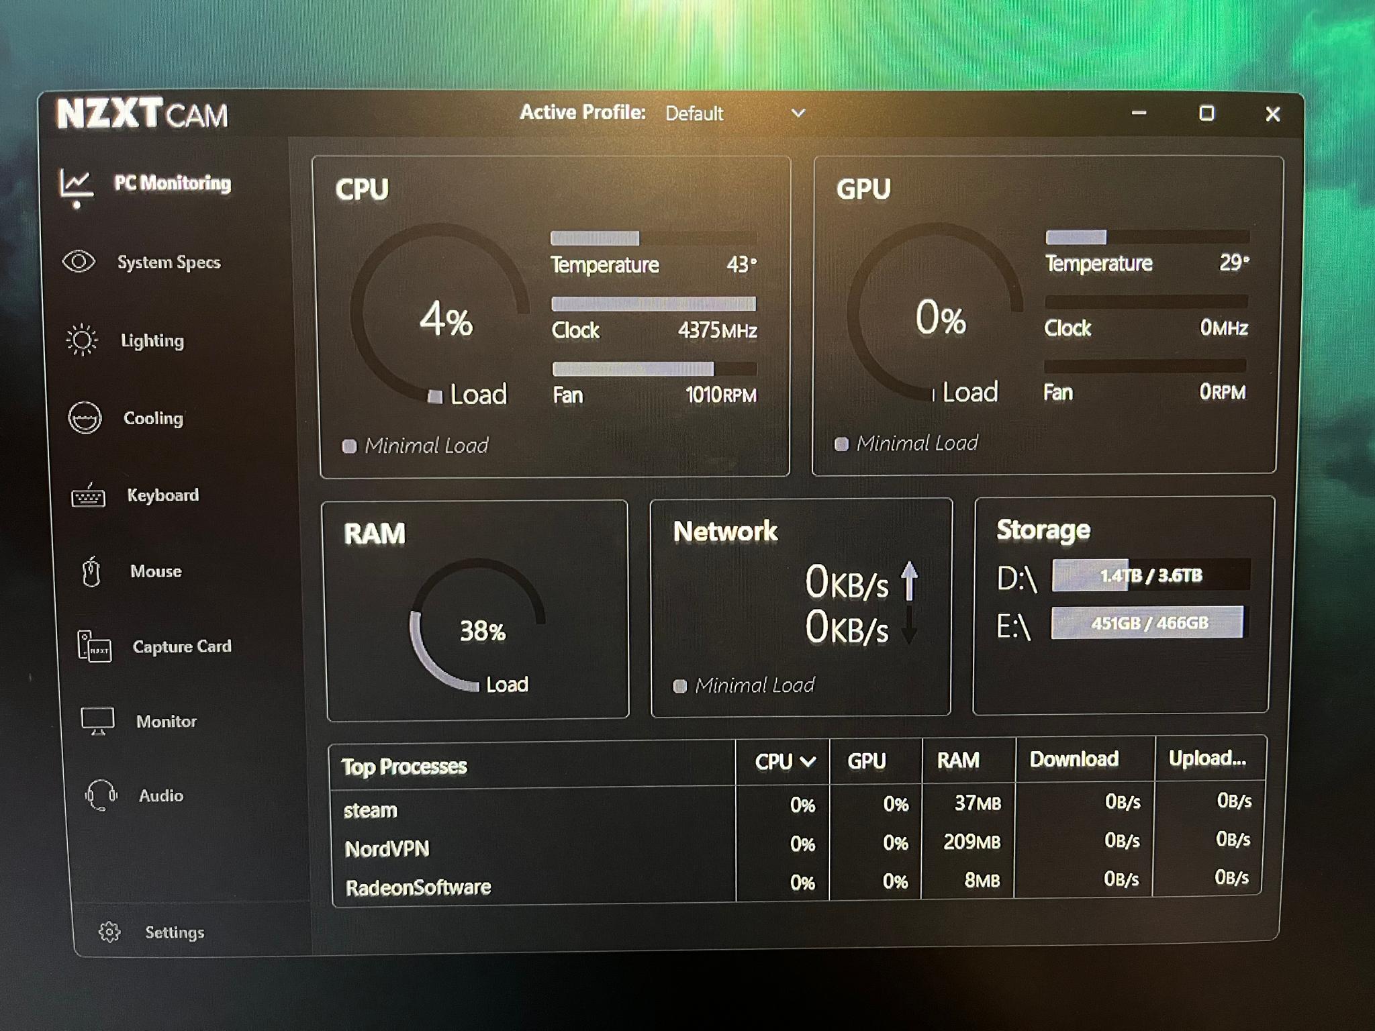Open the Active Profile dropdown
The width and height of the screenshot is (1375, 1031).
pyautogui.click(x=734, y=113)
